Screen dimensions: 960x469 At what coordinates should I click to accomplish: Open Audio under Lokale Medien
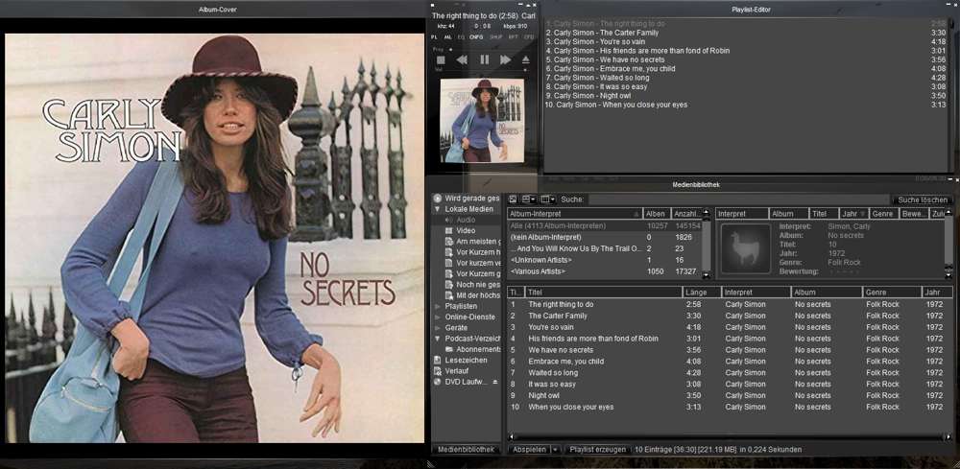coord(466,220)
